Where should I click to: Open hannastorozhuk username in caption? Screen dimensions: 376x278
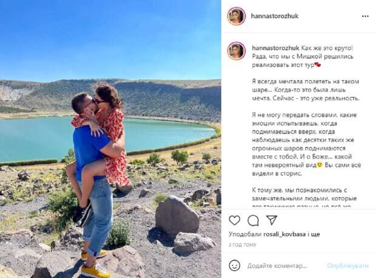[275, 48]
